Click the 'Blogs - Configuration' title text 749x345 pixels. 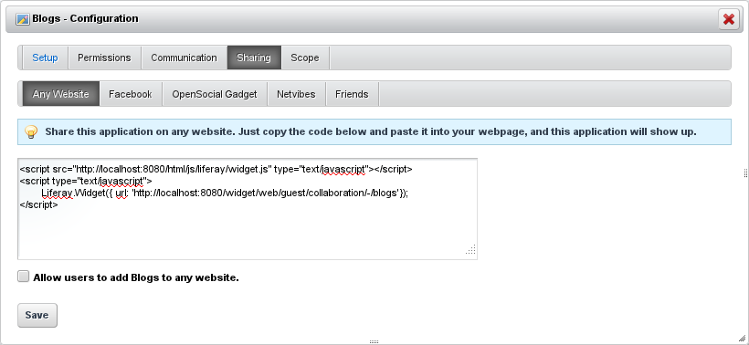point(86,18)
